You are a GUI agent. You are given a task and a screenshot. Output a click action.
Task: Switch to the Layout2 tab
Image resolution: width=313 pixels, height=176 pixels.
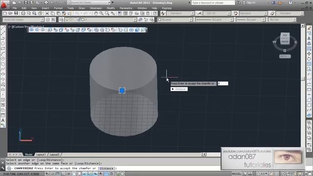[54, 154]
